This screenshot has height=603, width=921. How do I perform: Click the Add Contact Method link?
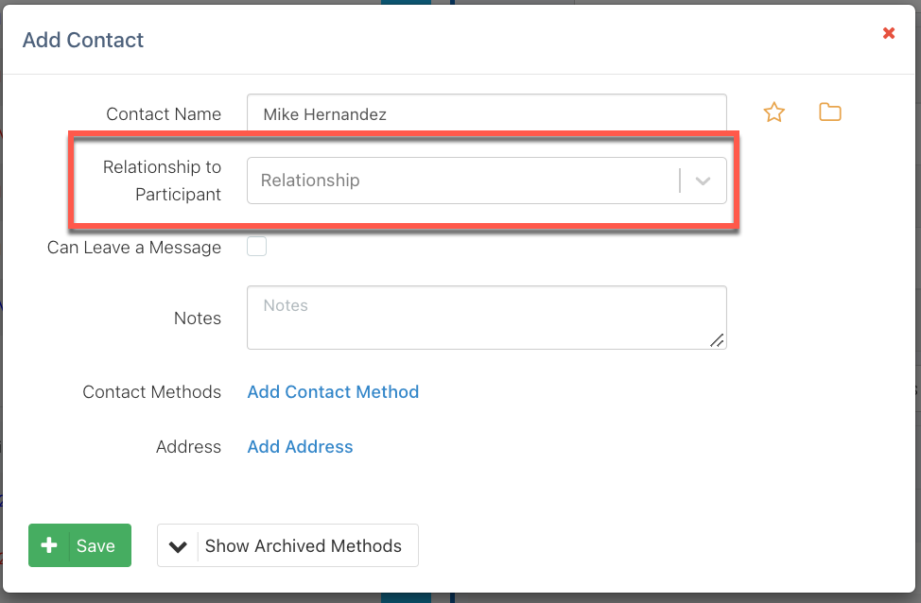[x=333, y=392]
